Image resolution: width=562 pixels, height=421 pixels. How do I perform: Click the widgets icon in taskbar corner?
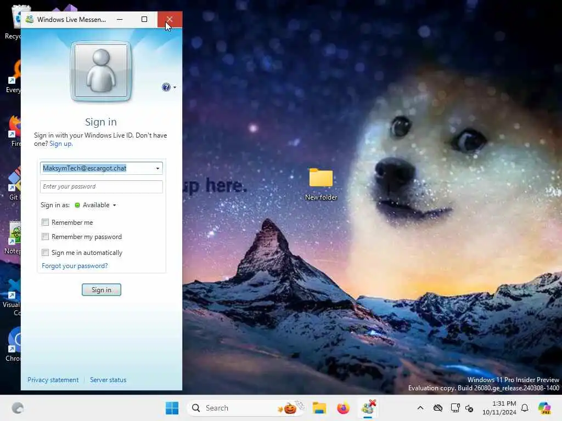pos(18,408)
